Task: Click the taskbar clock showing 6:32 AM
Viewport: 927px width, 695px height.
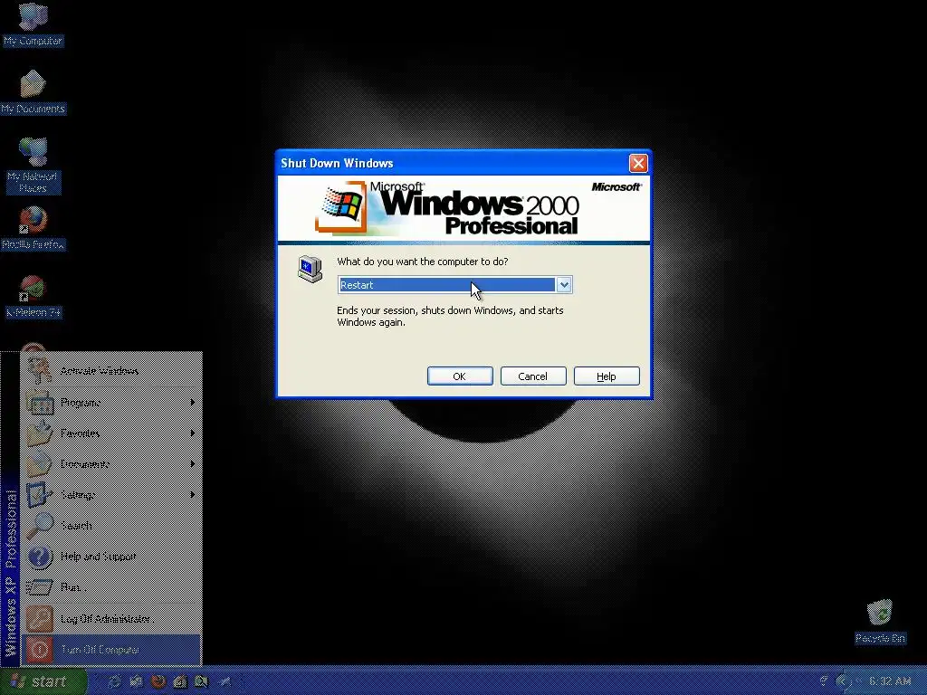Action: [x=890, y=681]
